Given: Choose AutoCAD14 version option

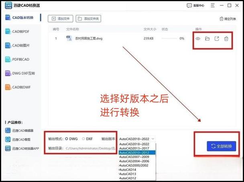Looking at the screenshot, I should point(137,170).
